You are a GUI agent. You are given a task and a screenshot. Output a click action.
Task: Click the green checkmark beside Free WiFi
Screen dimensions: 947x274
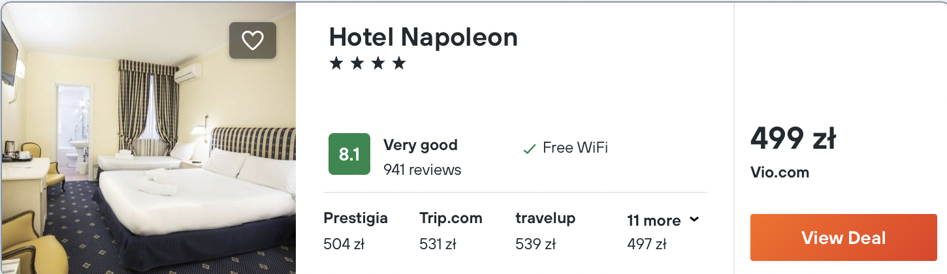point(529,149)
